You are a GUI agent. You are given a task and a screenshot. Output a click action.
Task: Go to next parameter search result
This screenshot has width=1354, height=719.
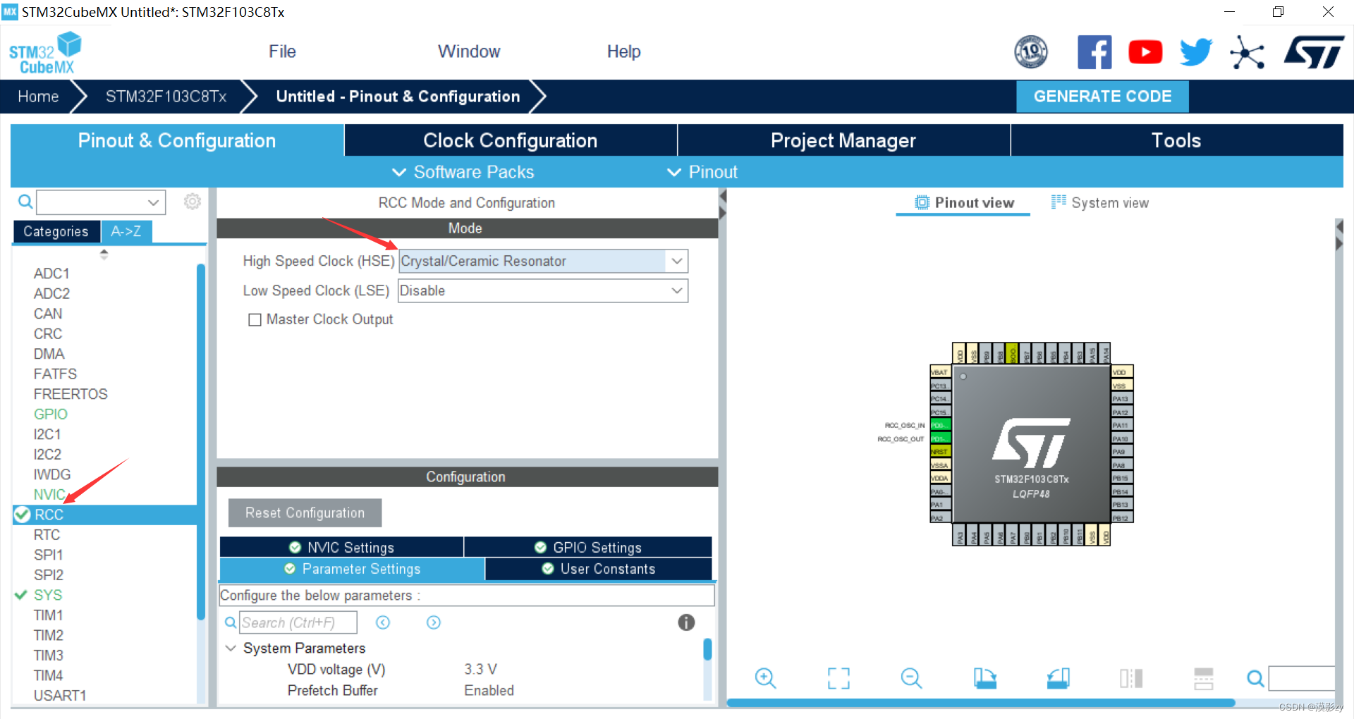[434, 622]
